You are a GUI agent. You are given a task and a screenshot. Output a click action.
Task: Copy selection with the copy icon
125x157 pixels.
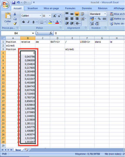[x=15, y=19]
